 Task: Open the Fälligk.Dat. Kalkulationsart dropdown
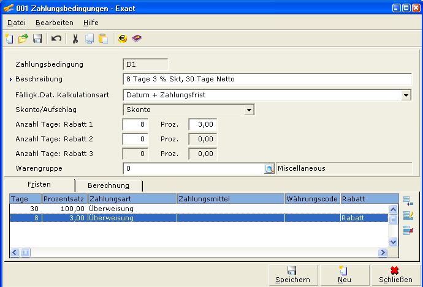pyautogui.click(x=406, y=95)
